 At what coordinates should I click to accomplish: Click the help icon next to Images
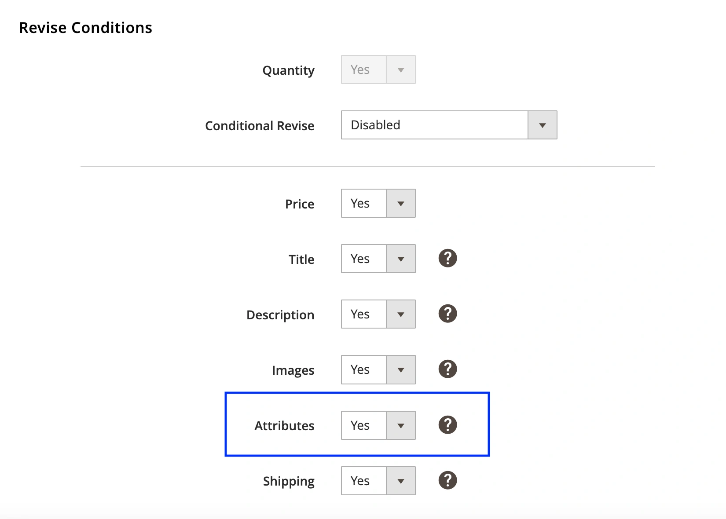[x=447, y=369]
